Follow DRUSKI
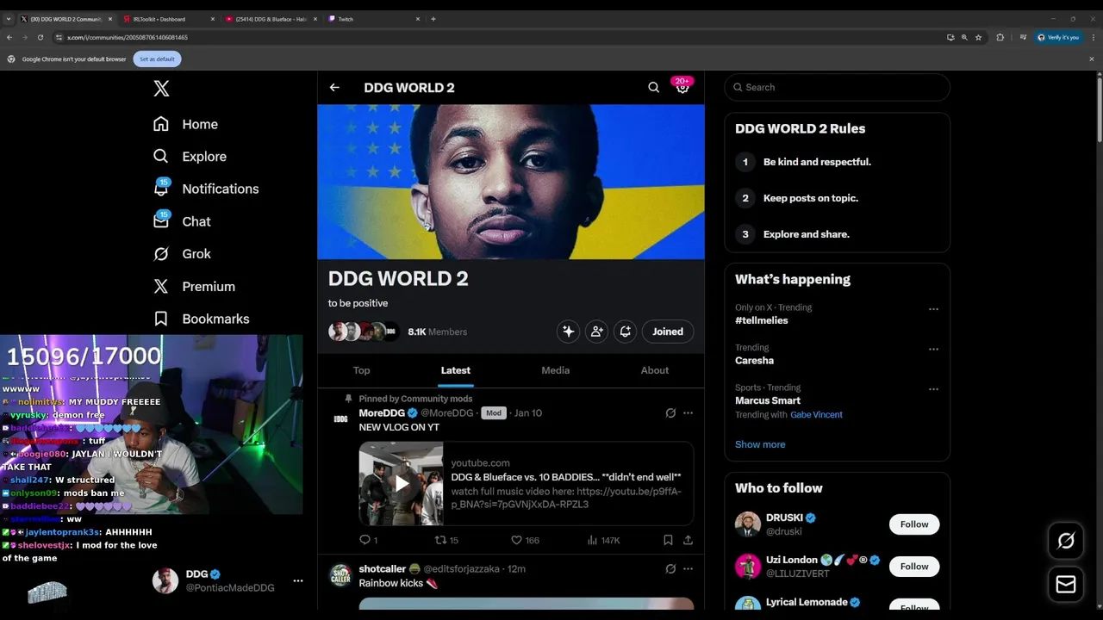The width and height of the screenshot is (1103, 620). 914,524
